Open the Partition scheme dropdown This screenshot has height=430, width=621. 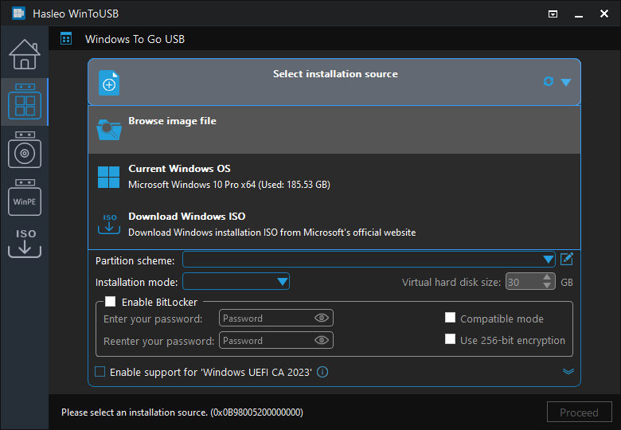pyautogui.click(x=369, y=260)
